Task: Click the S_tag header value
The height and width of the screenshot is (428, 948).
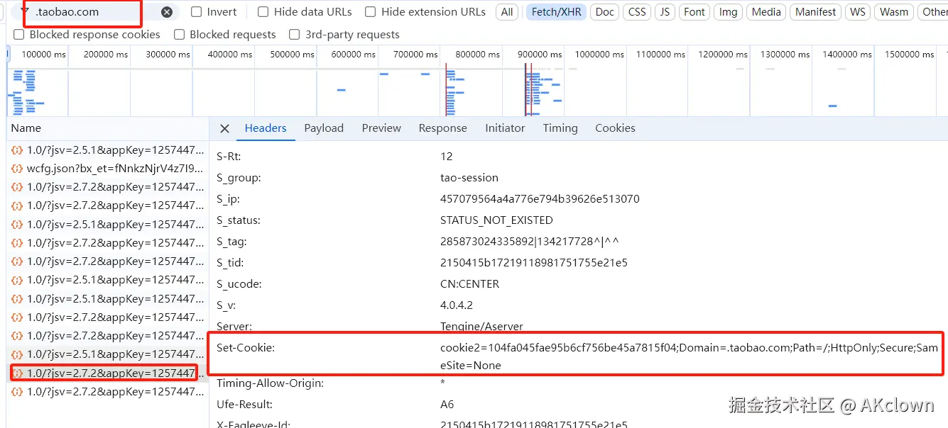Action: click(530, 242)
